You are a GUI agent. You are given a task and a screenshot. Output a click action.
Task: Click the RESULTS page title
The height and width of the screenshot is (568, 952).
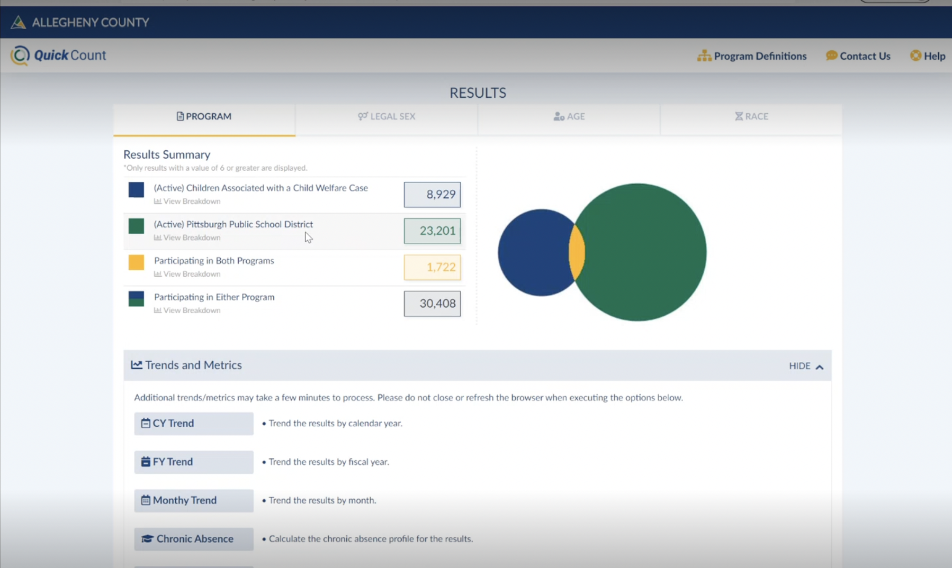coord(478,93)
